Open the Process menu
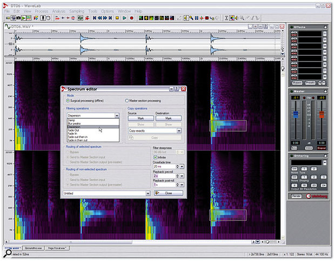The width and height of the screenshot is (335, 261). point(42,11)
